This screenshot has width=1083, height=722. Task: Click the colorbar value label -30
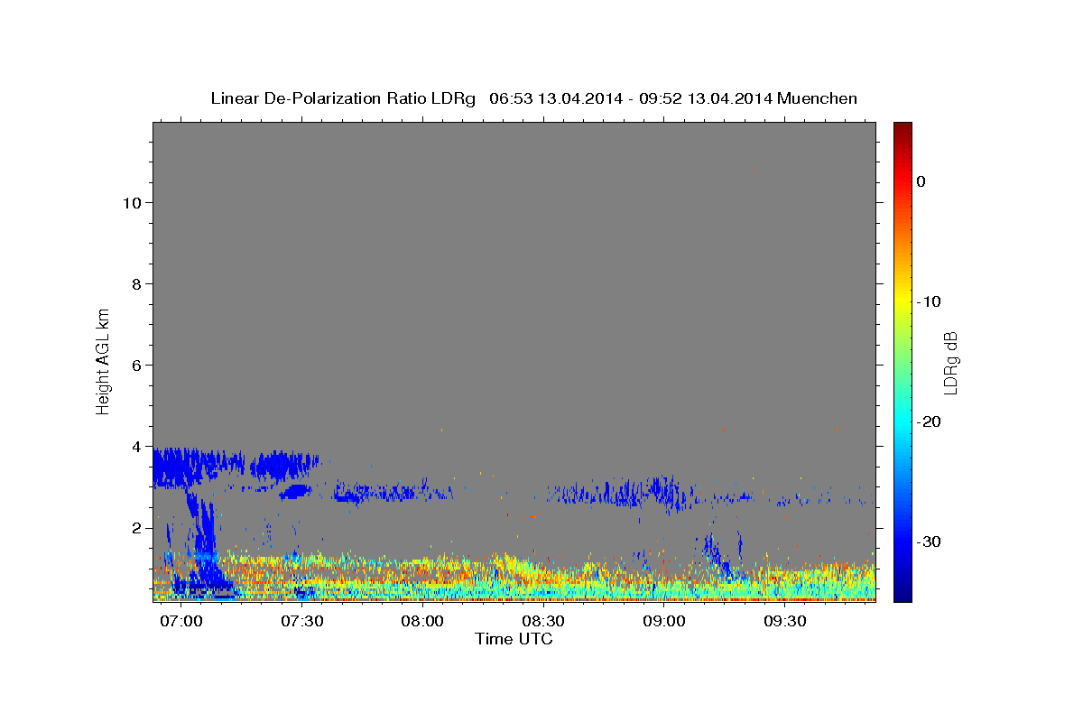pyautogui.click(x=929, y=541)
